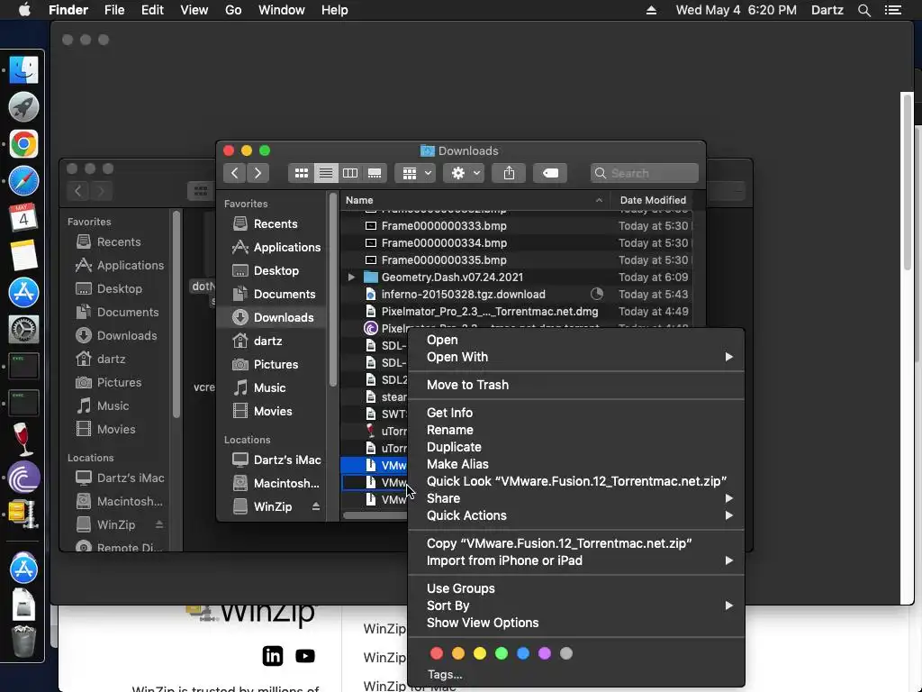Open Safari compass icon in Dock
Viewport: 922px width, 692px height.
tap(23, 181)
